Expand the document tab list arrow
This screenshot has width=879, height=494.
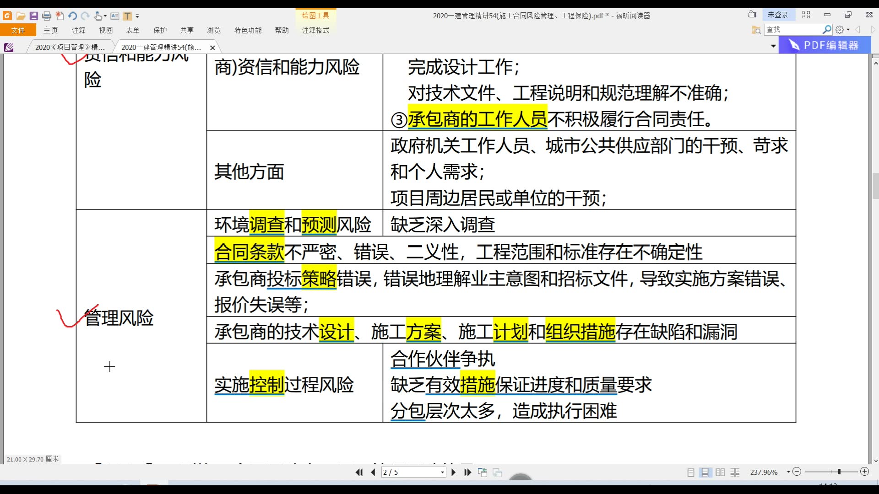coord(773,46)
